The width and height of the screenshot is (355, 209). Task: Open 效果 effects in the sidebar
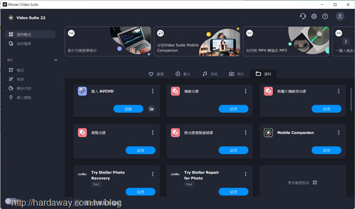30,79
